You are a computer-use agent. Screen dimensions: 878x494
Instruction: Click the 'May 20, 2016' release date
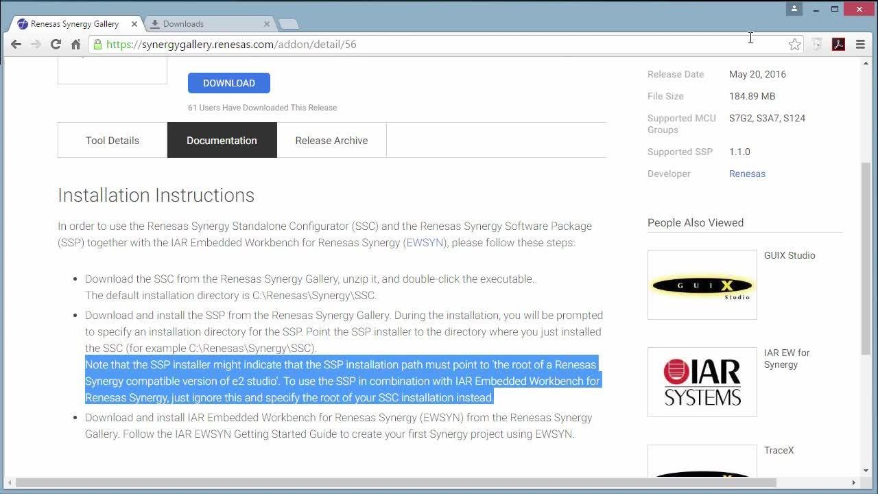coord(757,74)
